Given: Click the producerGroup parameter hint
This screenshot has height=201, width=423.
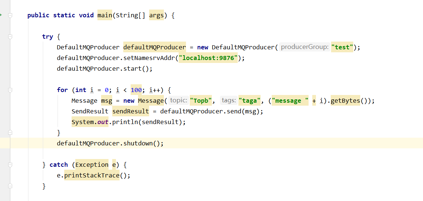Looking at the screenshot, I should point(305,47).
